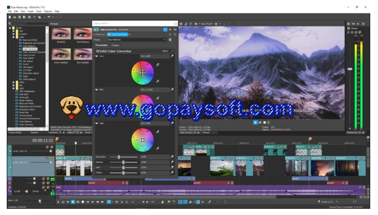Stop the video preview
Image resolution: width=378 pixels, height=215 pixels.
[264, 122]
